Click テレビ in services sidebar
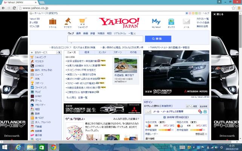Viewport: 242px width, 151px height. click(x=38, y=92)
